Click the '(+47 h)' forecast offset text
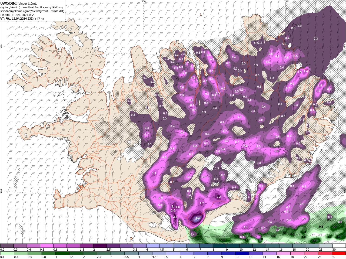The width and height of the screenshot is (346, 259). tap(39, 19)
